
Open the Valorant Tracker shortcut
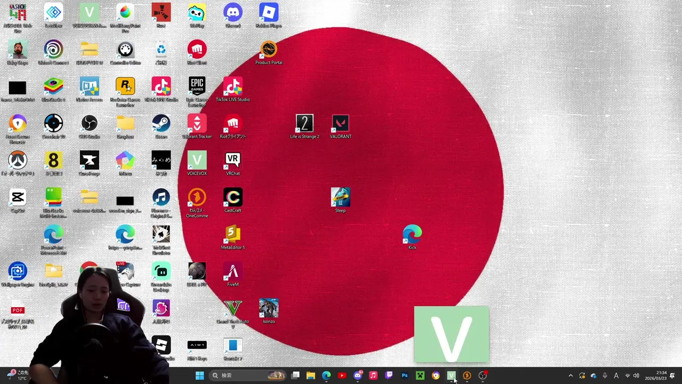point(197,126)
